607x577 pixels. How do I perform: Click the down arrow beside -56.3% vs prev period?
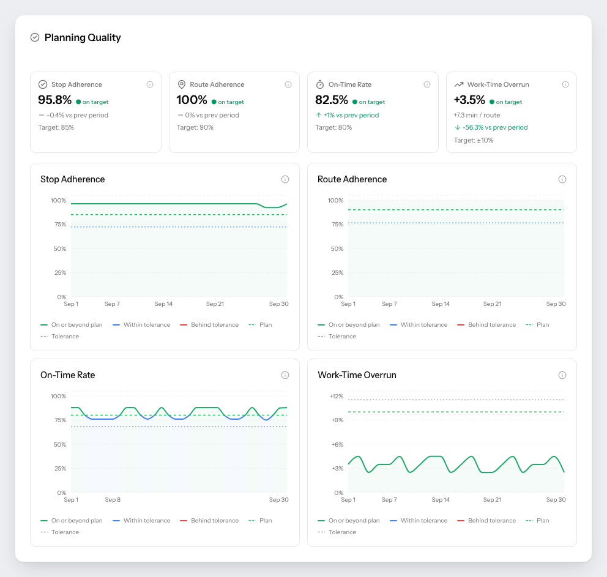point(457,127)
